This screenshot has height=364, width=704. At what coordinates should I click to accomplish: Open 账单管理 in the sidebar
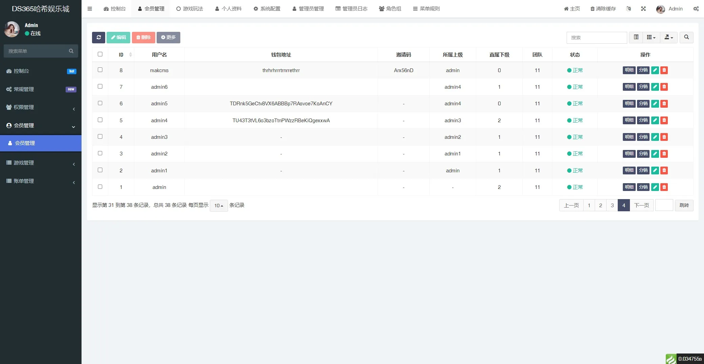click(x=41, y=181)
